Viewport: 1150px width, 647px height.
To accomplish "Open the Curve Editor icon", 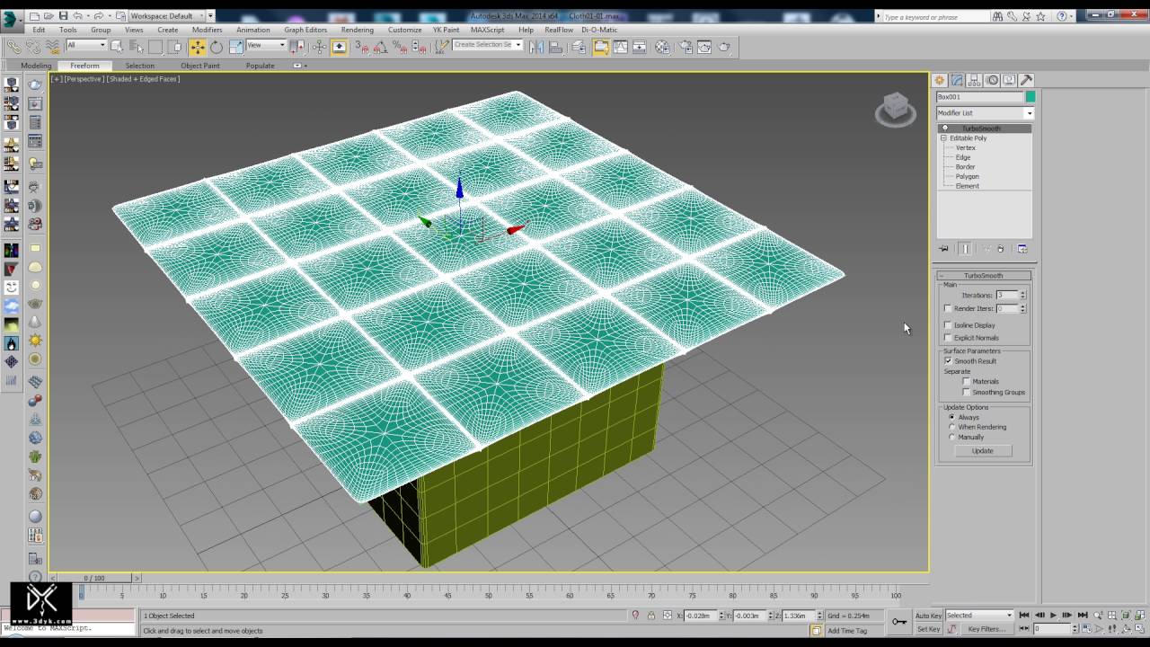I will coord(620,47).
